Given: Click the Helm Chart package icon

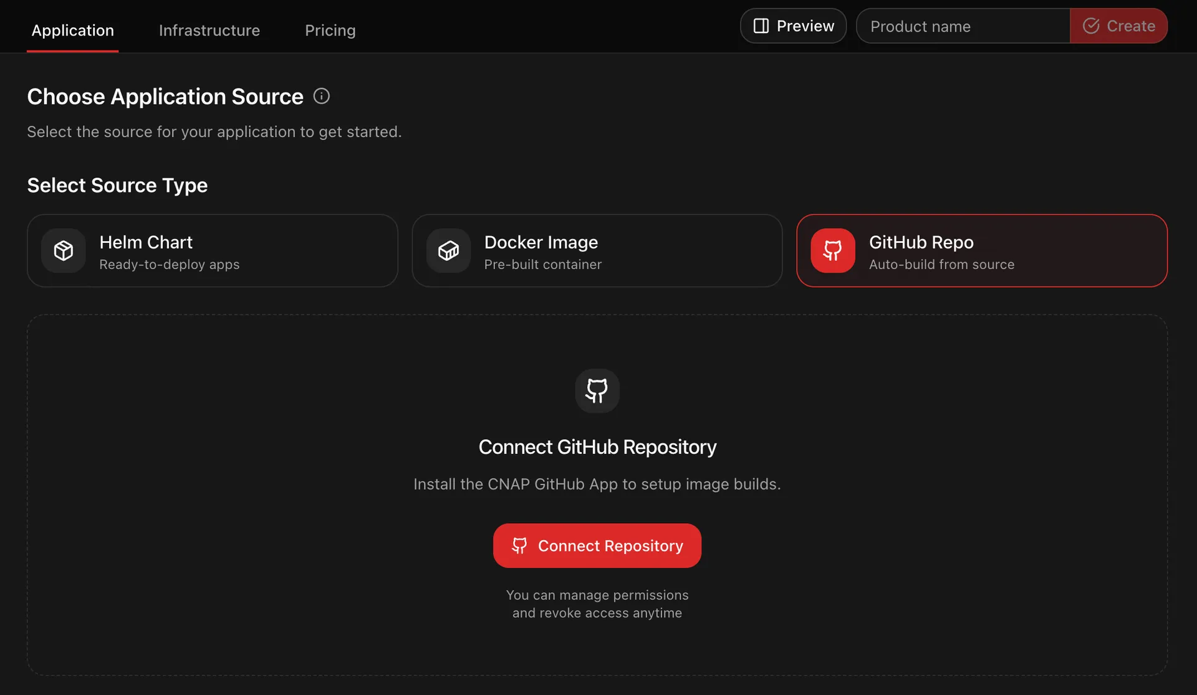Looking at the screenshot, I should coord(64,250).
